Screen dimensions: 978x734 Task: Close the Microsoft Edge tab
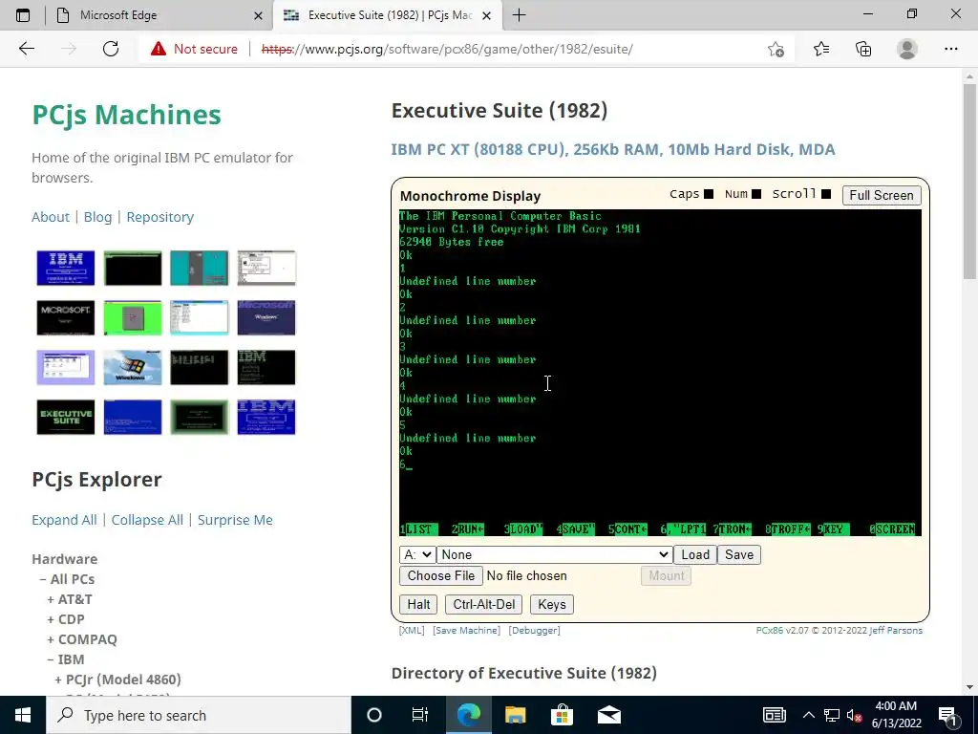point(258,15)
